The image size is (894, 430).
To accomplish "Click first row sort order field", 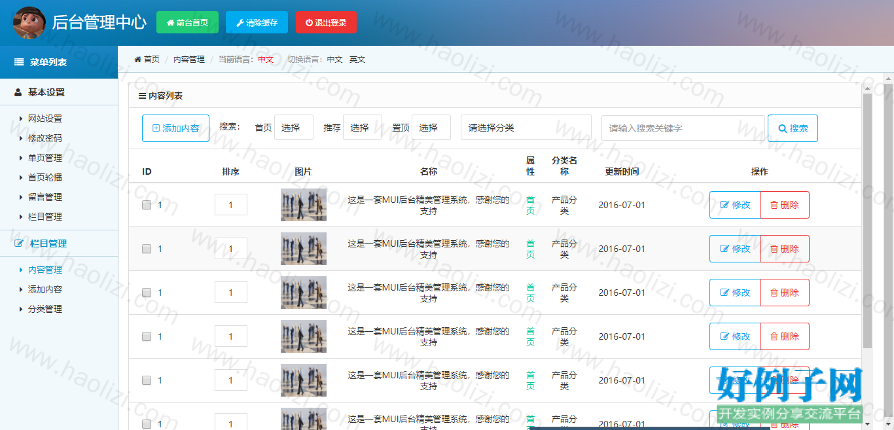I will tap(231, 205).
